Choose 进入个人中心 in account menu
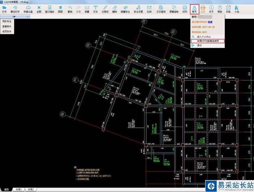 click(x=208, y=37)
